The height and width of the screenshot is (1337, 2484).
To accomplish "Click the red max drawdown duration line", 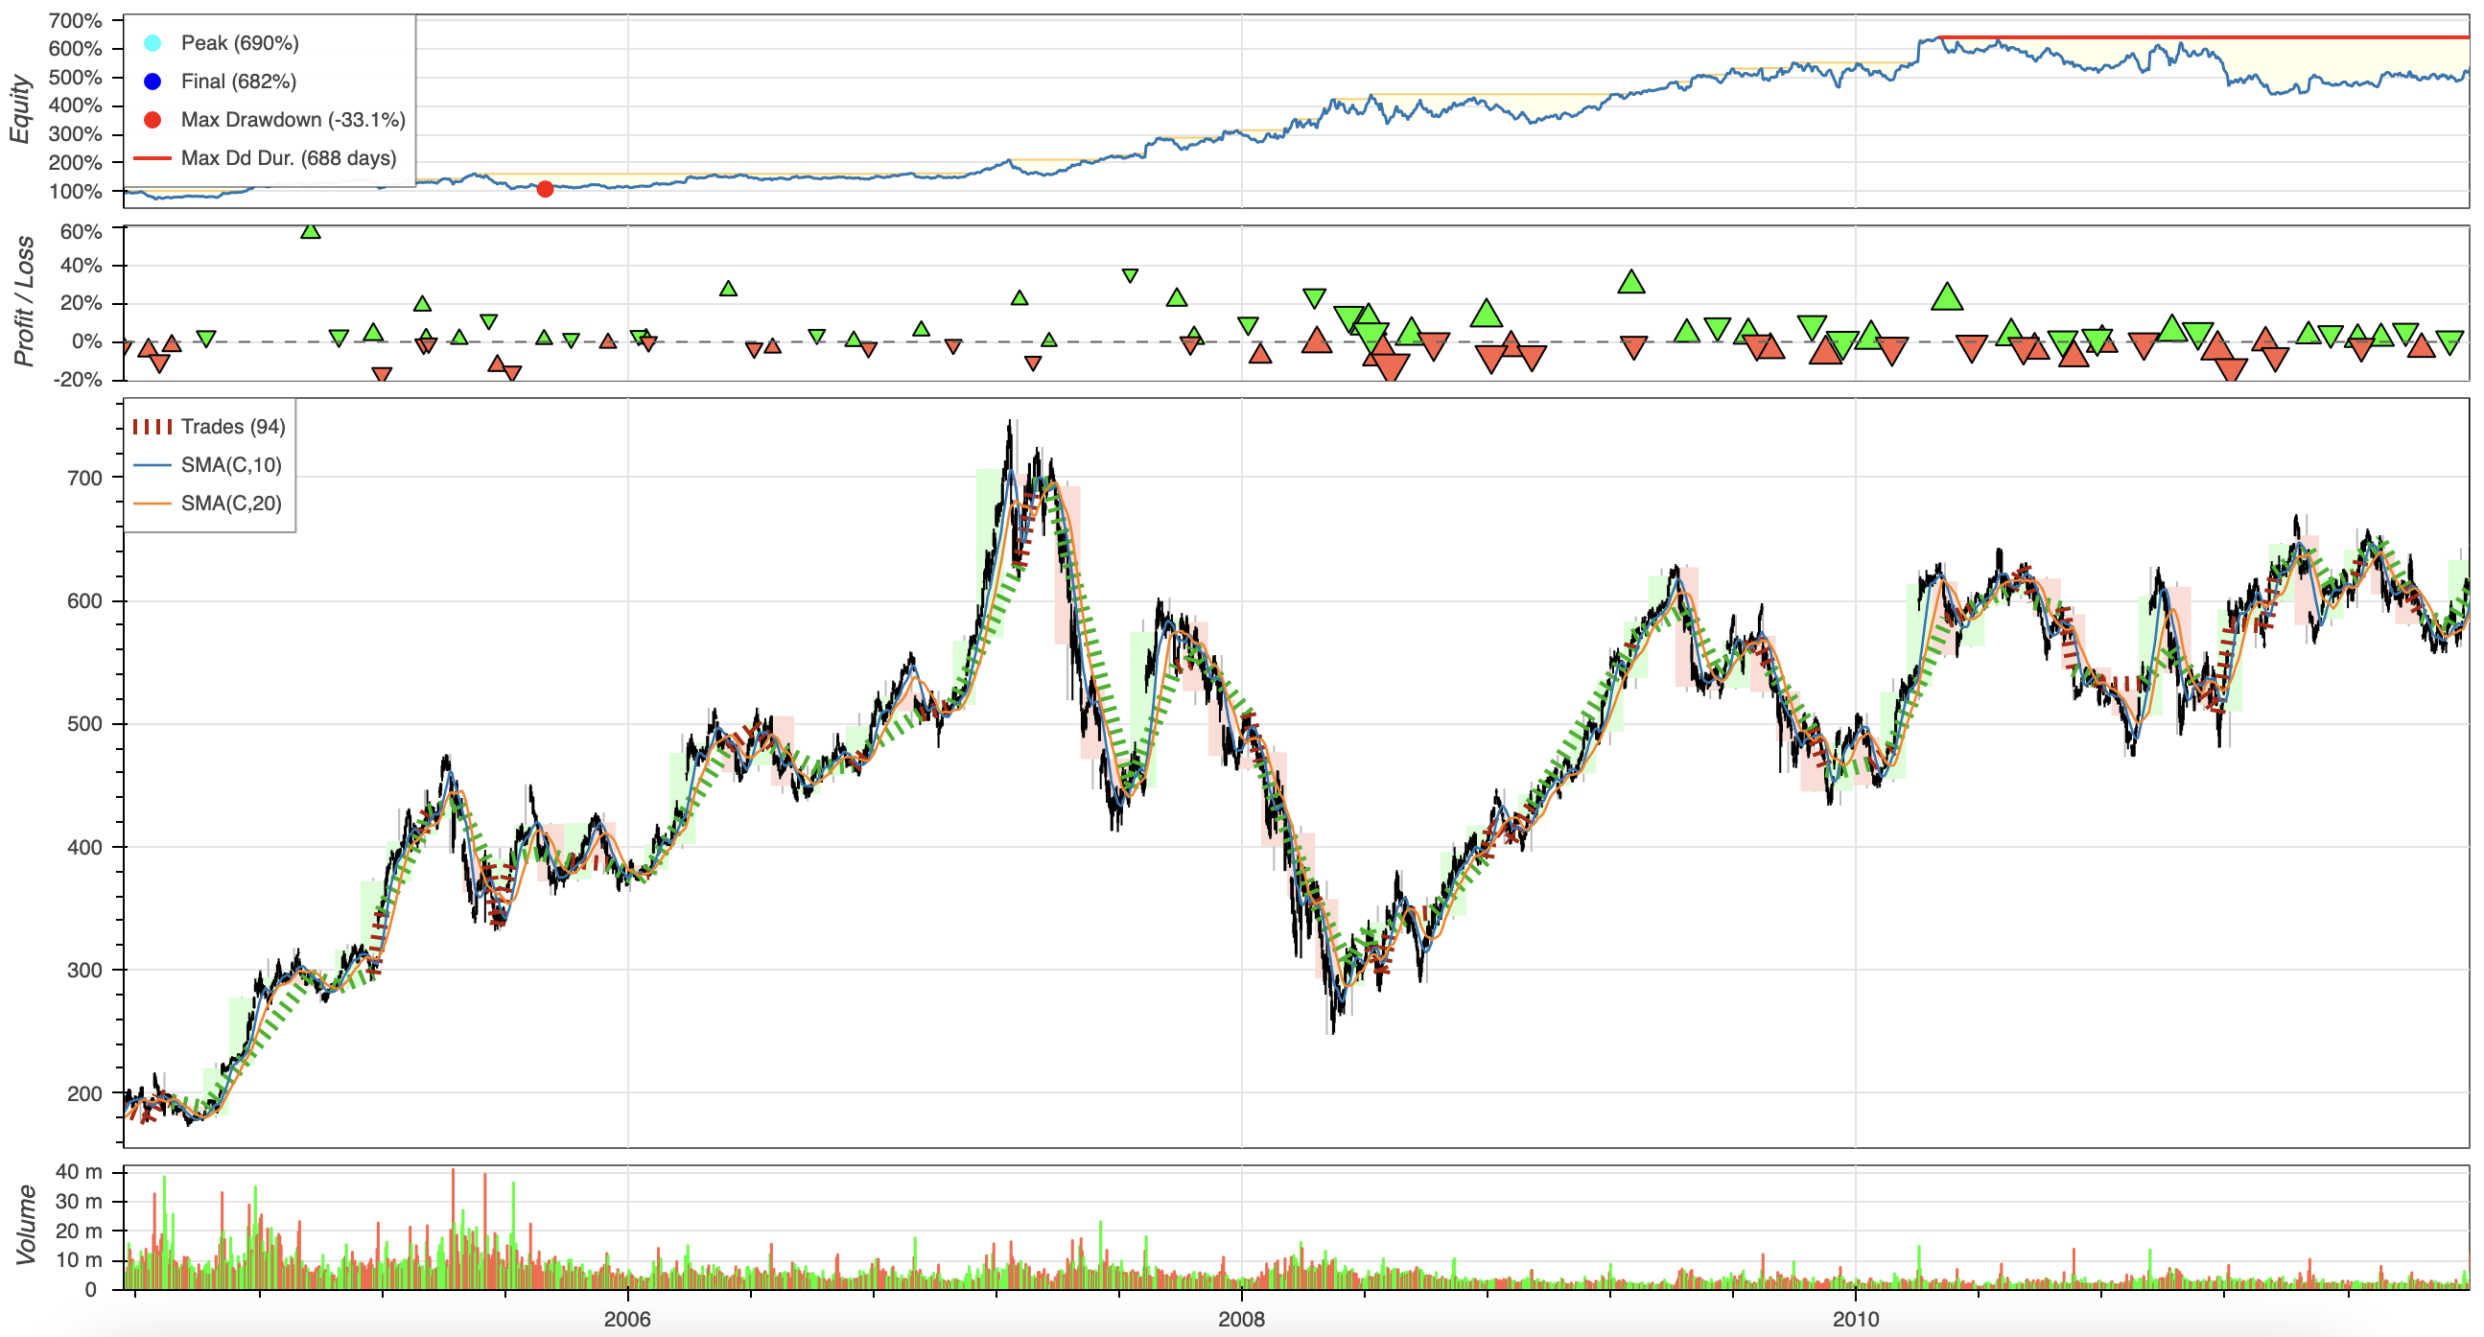I will pyautogui.click(x=2203, y=37).
